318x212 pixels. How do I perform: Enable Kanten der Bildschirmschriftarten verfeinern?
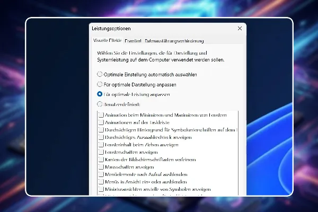(x=101, y=160)
